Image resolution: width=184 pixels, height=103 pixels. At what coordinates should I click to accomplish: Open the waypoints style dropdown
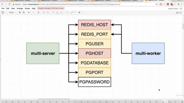(x=73, y=12)
